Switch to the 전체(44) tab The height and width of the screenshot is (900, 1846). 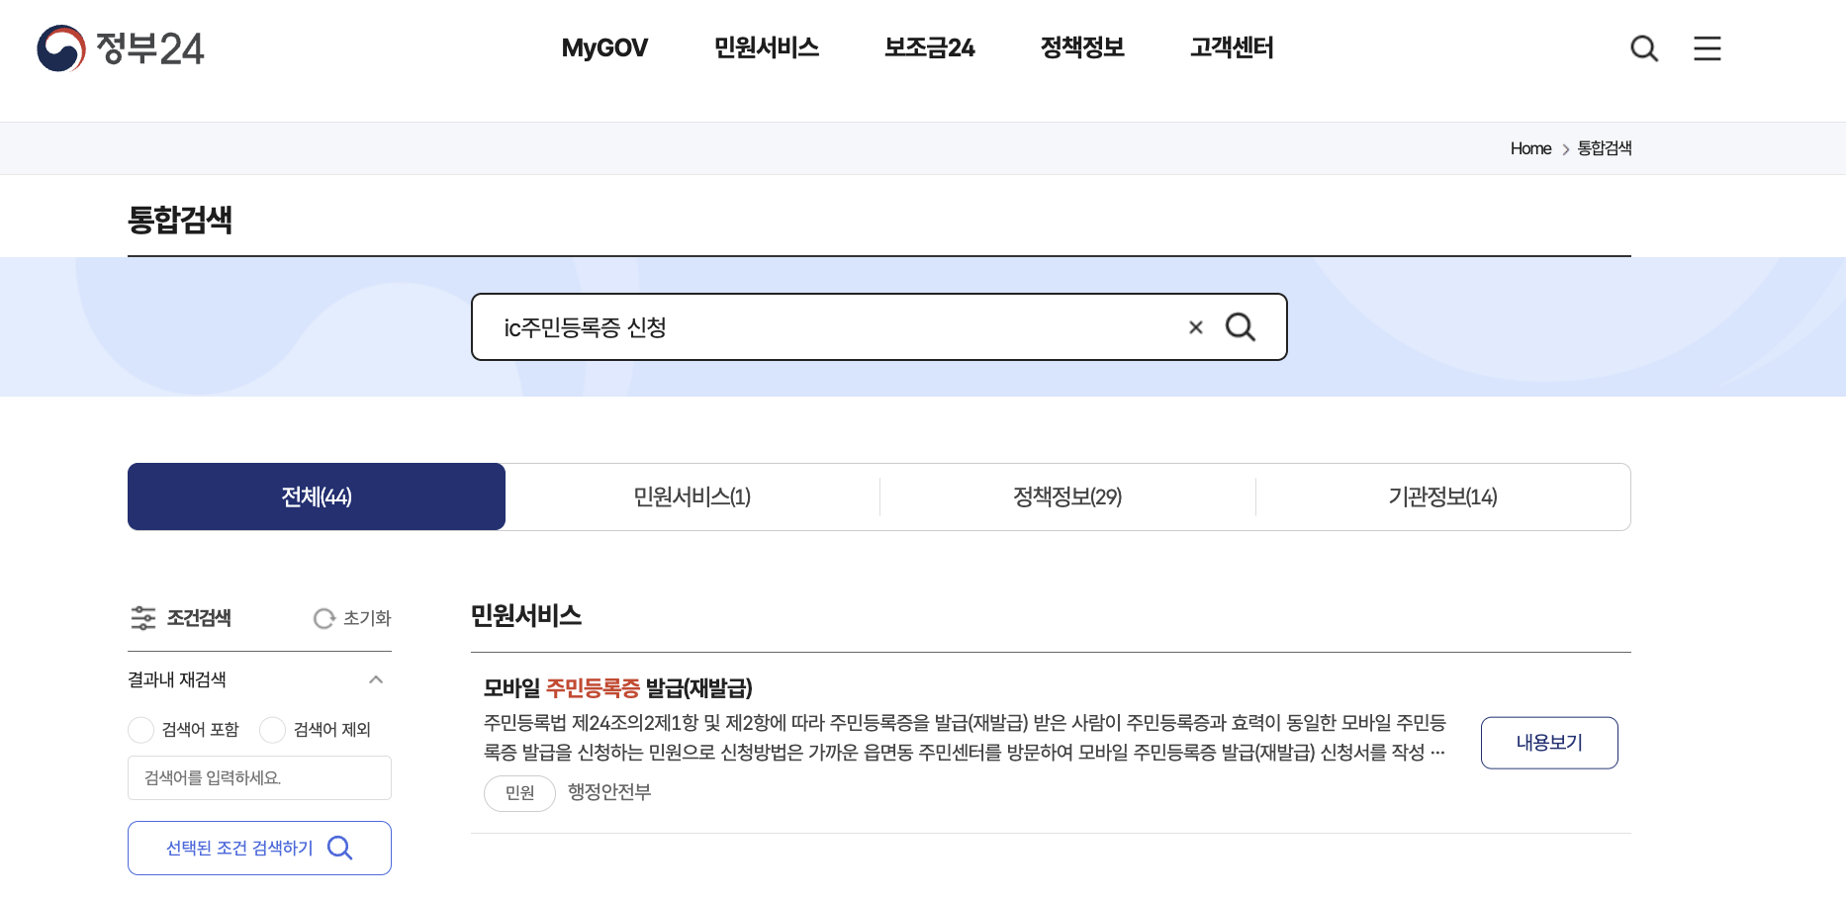[317, 496]
